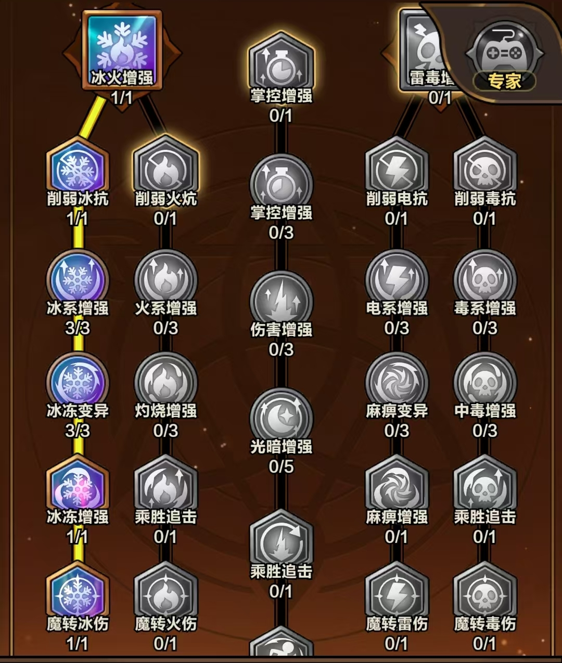
Task: Select the 削弱毒抗 skull icon
Action: [485, 167]
